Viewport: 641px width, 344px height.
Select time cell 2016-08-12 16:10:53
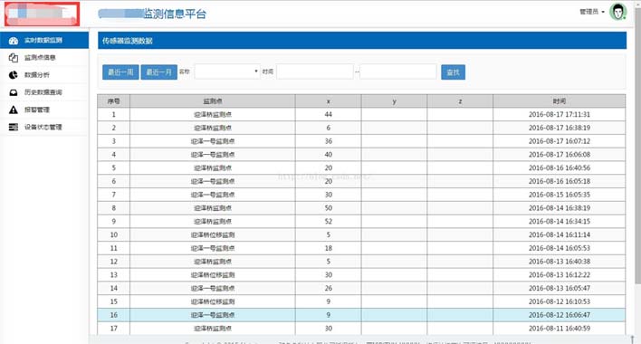point(560,301)
